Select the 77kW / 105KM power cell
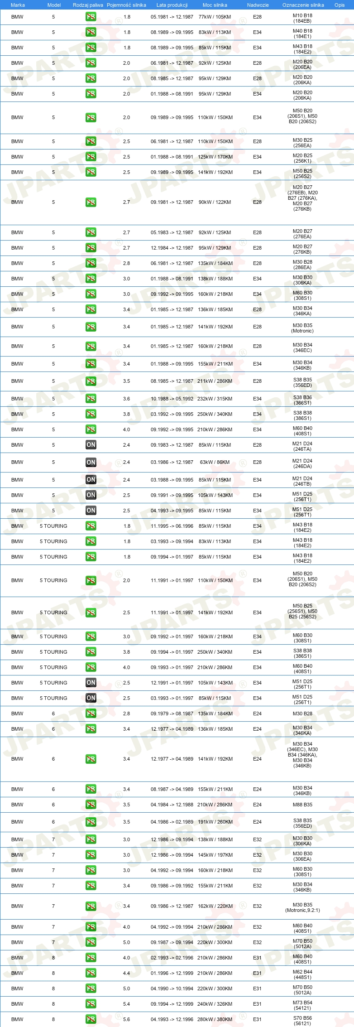 (x=215, y=17)
